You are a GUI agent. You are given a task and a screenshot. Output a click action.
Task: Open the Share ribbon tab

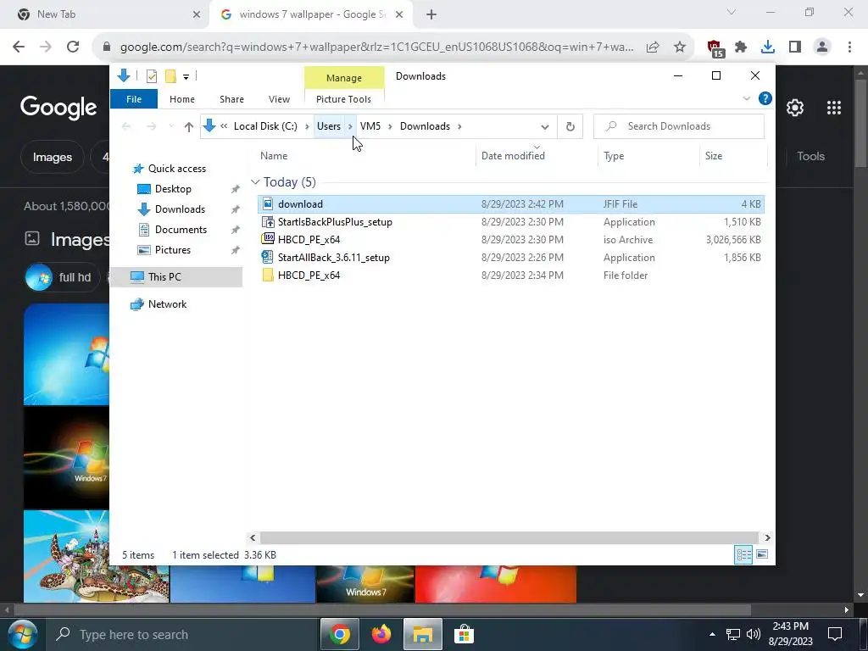[x=231, y=99]
